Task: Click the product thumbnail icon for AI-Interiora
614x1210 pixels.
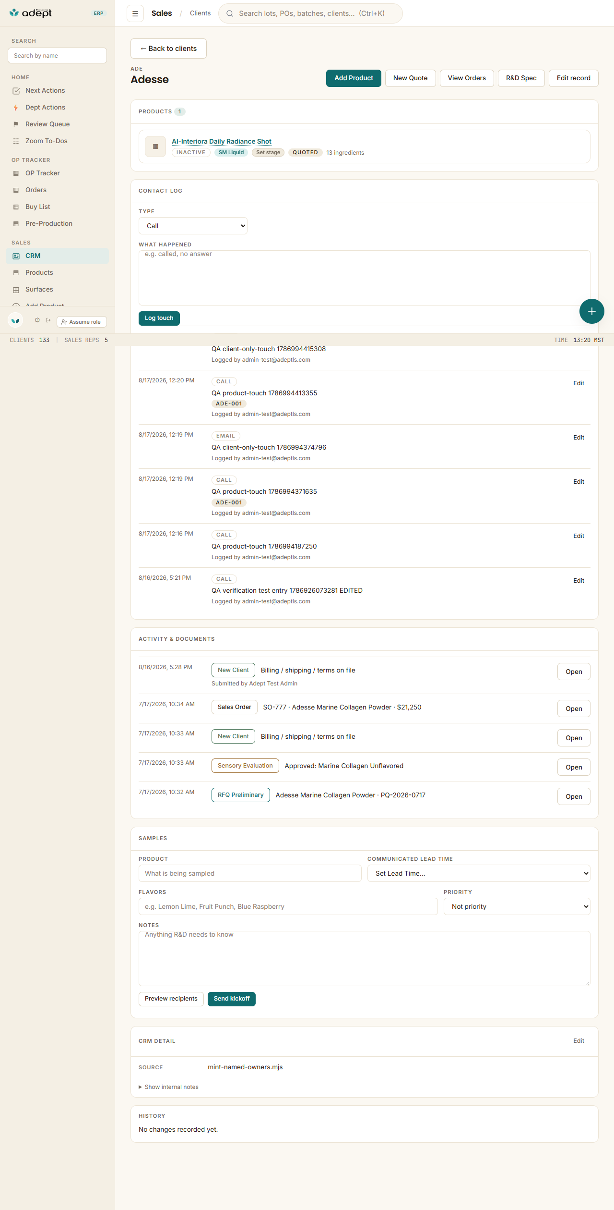Action: pos(155,147)
